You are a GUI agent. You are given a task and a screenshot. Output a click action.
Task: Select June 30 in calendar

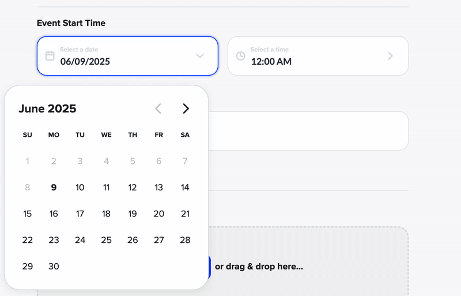(x=54, y=267)
